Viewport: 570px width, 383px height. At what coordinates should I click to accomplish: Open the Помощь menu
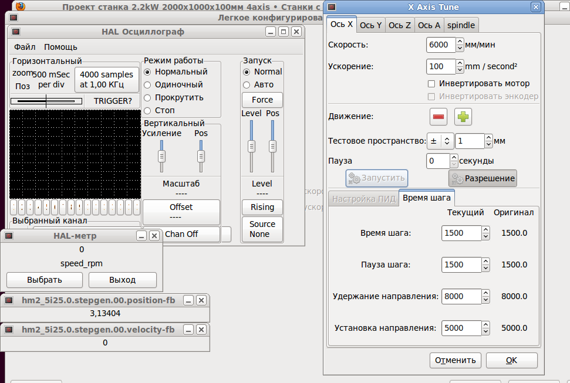click(60, 48)
